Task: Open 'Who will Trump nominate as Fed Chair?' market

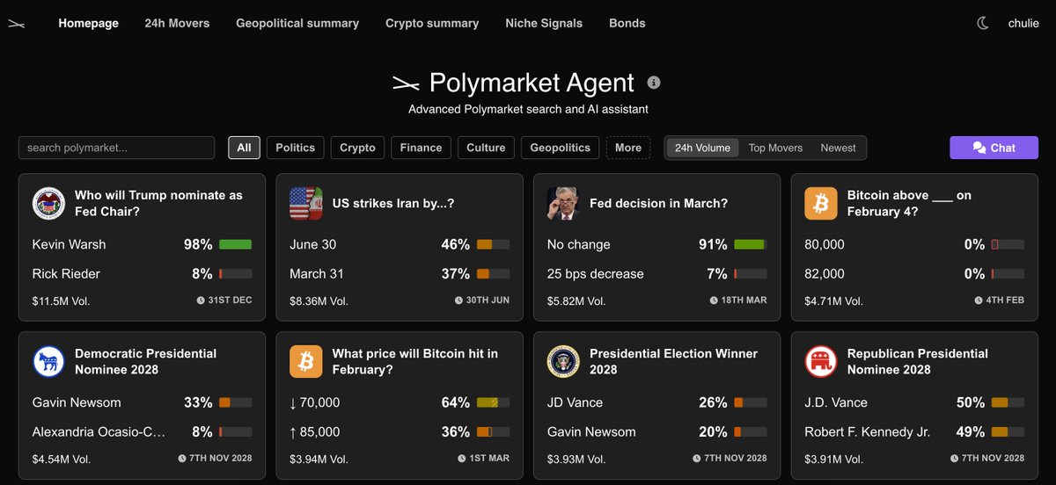Action: [158, 203]
